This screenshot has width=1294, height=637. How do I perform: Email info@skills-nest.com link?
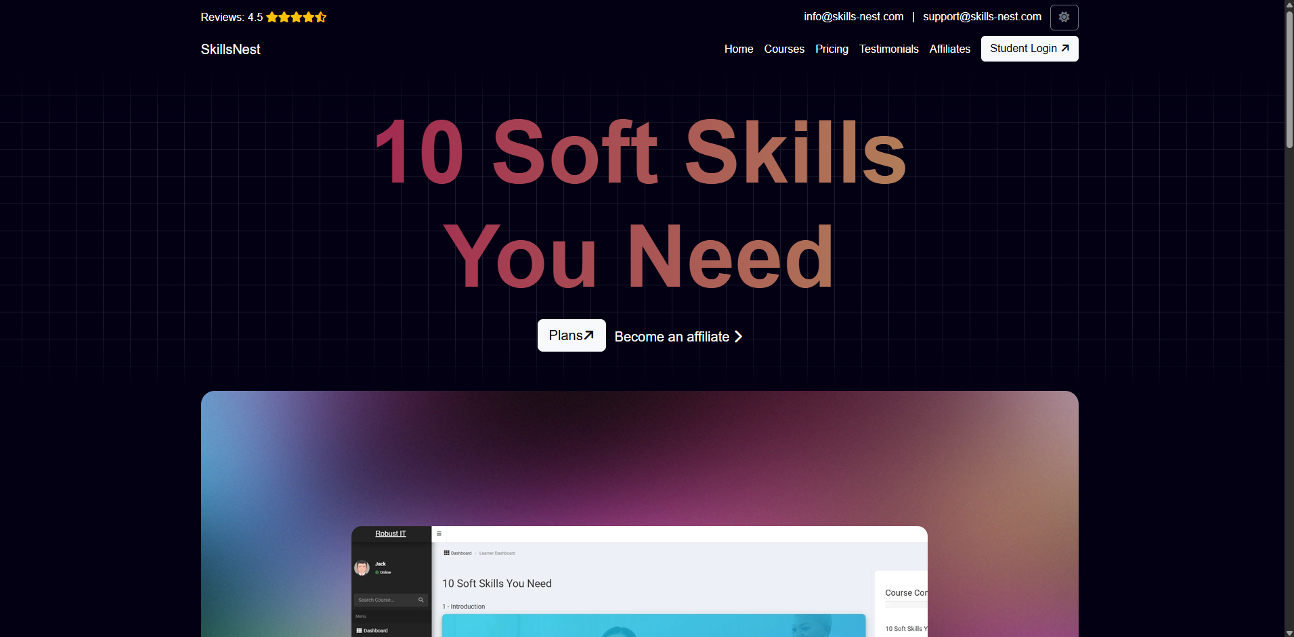(x=854, y=16)
